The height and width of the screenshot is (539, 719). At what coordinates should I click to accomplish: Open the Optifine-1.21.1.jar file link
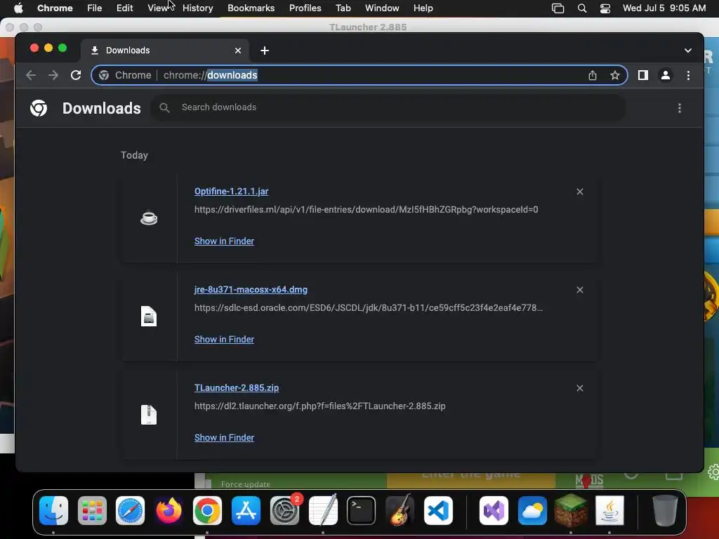pos(231,191)
